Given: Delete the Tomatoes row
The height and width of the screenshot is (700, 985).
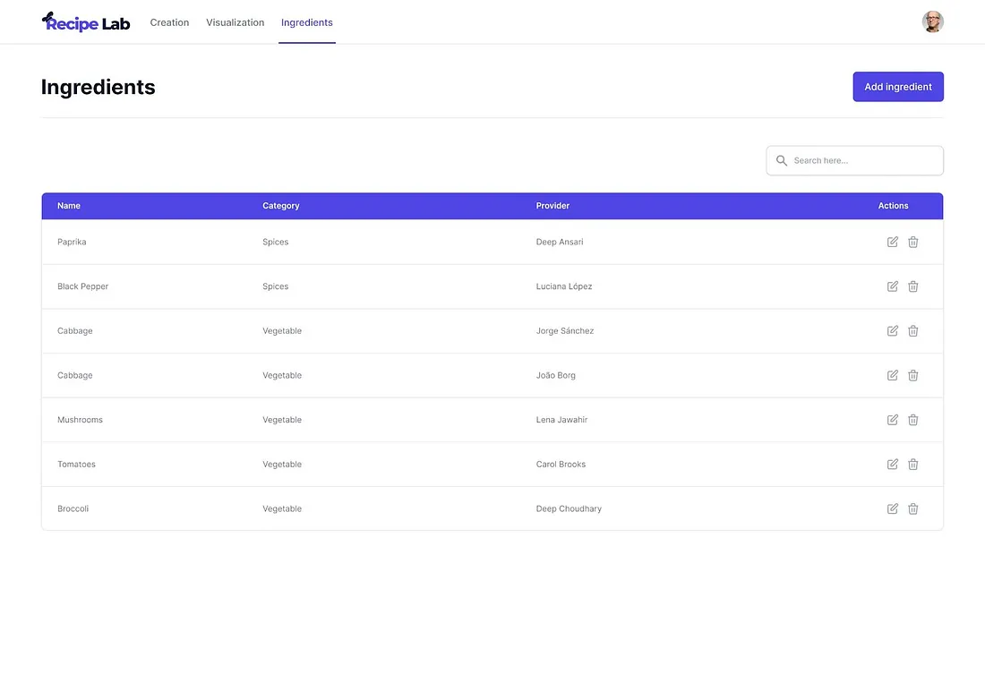Looking at the screenshot, I should point(912,465).
